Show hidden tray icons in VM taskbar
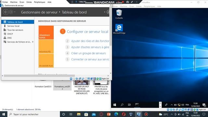The width and height of the screenshot is (208, 117). coord(172,105)
